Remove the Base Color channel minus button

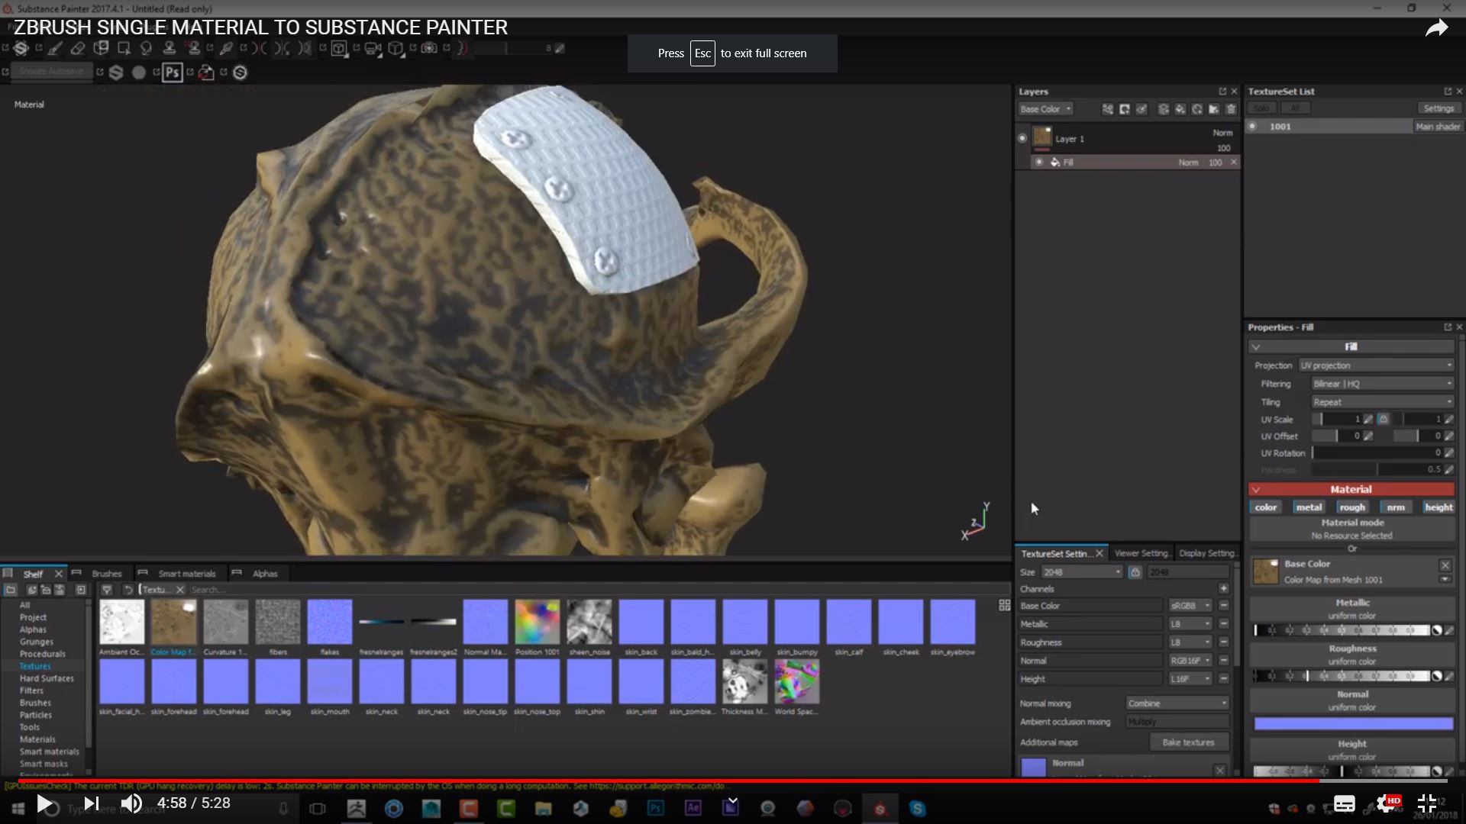click(1223, 606)
